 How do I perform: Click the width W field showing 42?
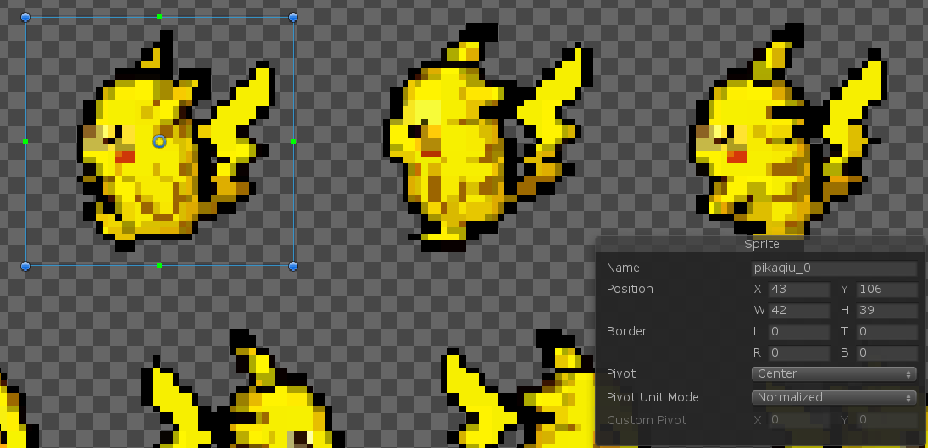(x=798, y=310)
